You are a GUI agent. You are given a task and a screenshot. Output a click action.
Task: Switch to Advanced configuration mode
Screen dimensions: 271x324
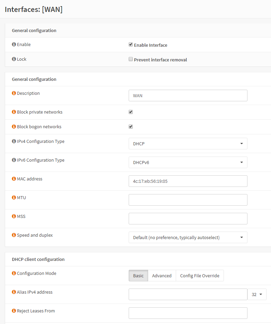(x=162, y=276)
